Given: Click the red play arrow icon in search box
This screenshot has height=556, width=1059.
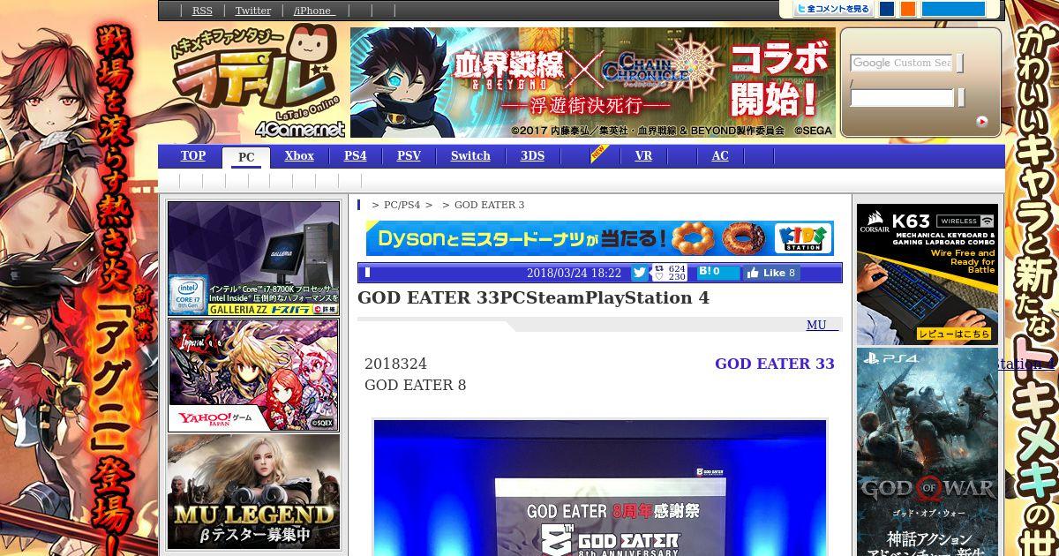Looking at the screenshot, I should (x=981, y=122).
